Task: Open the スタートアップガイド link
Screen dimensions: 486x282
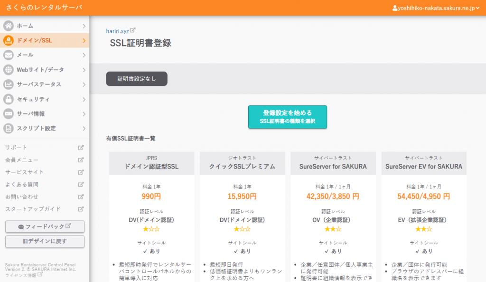Action: (33, 209)
